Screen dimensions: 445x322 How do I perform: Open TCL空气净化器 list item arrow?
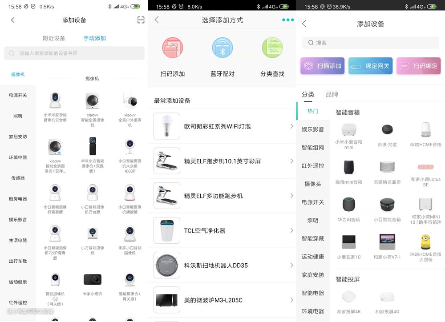click(291, 230)
